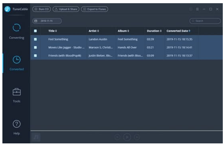Open the Converting section
The height and width of the screenshot is (145, 224).
point(16,31)
